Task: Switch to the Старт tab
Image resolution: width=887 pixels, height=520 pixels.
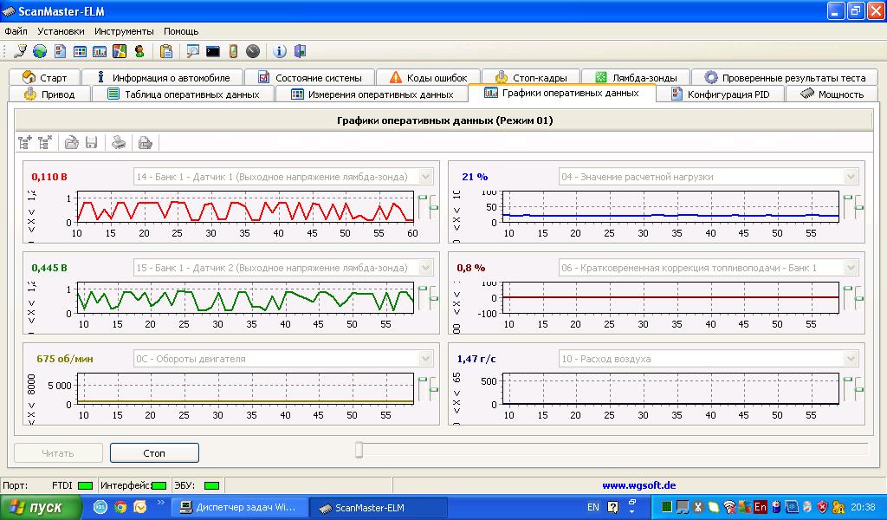Action: [x=45, y=77]
